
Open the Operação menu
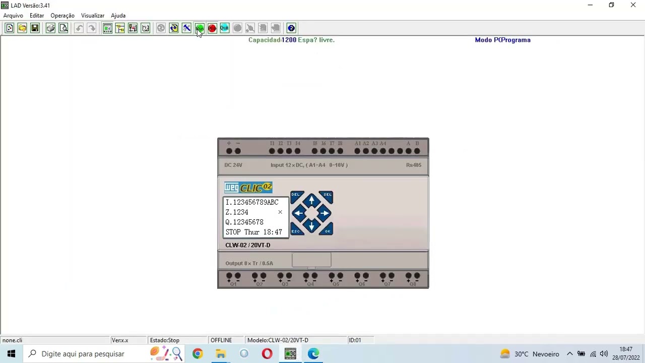point(62,16)
